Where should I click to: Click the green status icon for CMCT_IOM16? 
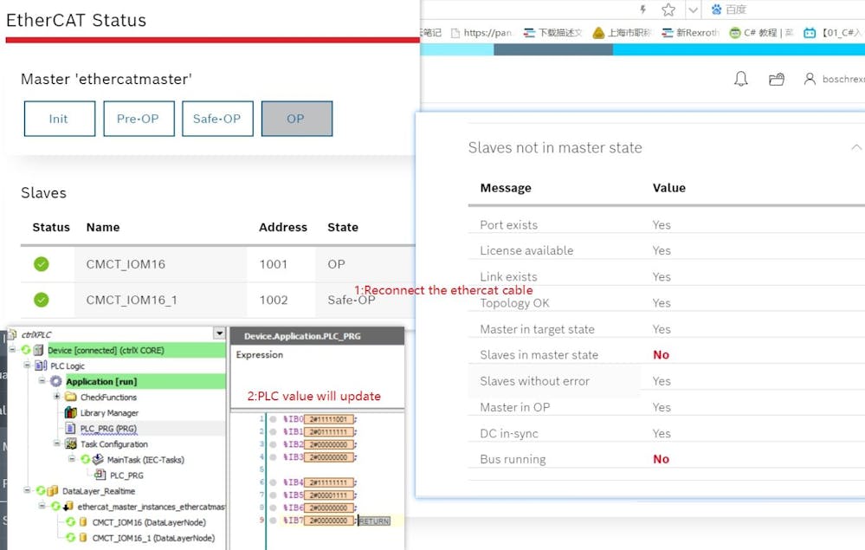point(41,264)
